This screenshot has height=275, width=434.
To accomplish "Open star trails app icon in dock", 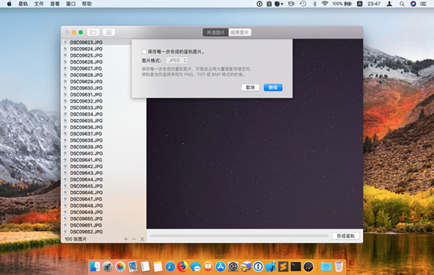I will (x=308, y=267).
